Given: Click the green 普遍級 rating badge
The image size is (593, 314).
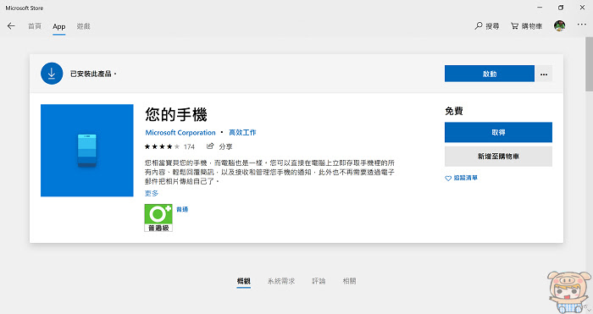Looking at the screenshot, I should click(x=158, y=218).
